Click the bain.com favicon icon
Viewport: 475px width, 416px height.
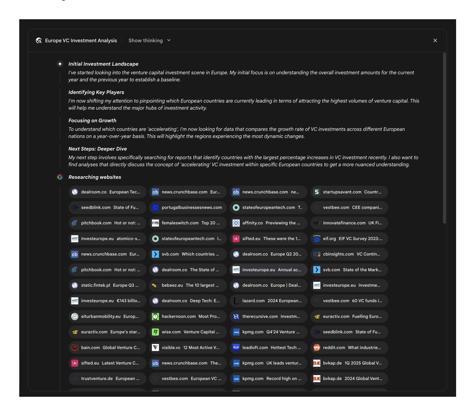click(75, 347)
